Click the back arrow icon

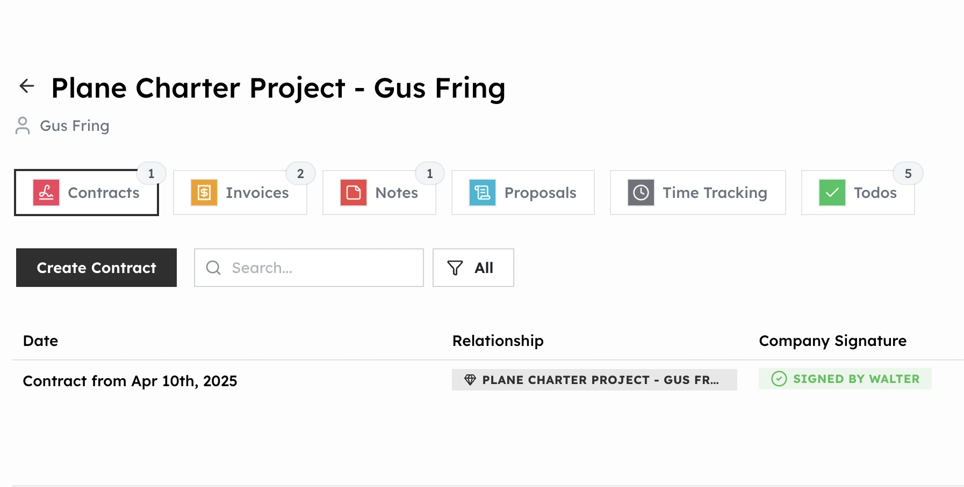(x=27, y=86)
